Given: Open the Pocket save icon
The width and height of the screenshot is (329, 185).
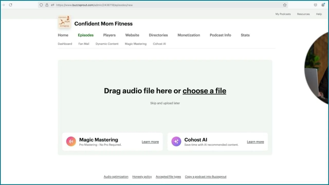Looking at the screenshot, I should point(315,5).
